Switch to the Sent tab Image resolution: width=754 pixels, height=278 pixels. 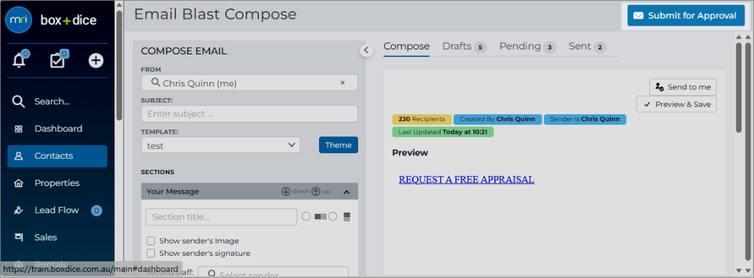pyautogui.click(x=579, y=47)
